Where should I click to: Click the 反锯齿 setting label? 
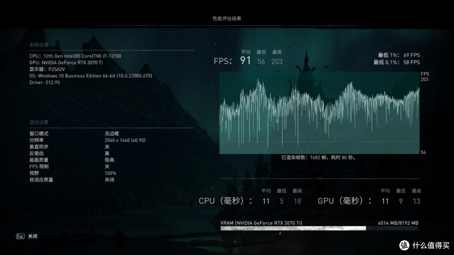point(37,153)
